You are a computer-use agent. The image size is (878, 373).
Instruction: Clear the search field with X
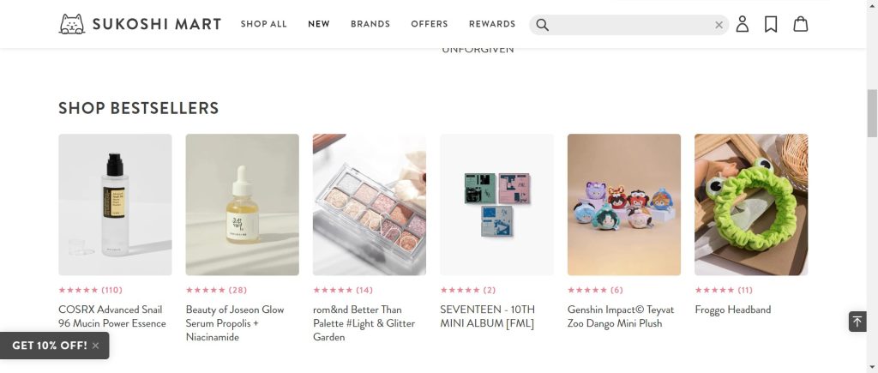[x=719, y=25]
